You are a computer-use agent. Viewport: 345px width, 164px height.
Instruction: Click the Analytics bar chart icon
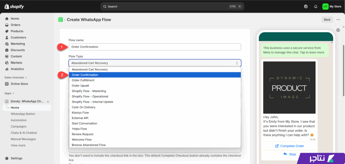[x=7, y=69]
